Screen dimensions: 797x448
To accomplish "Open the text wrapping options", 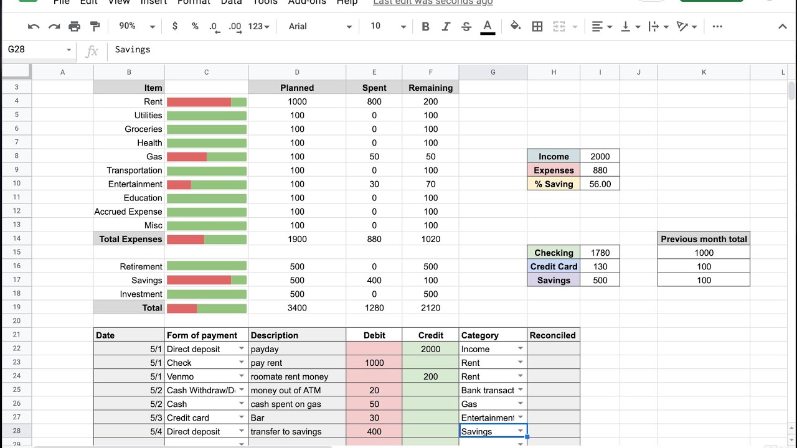I will tap(657, 26).
